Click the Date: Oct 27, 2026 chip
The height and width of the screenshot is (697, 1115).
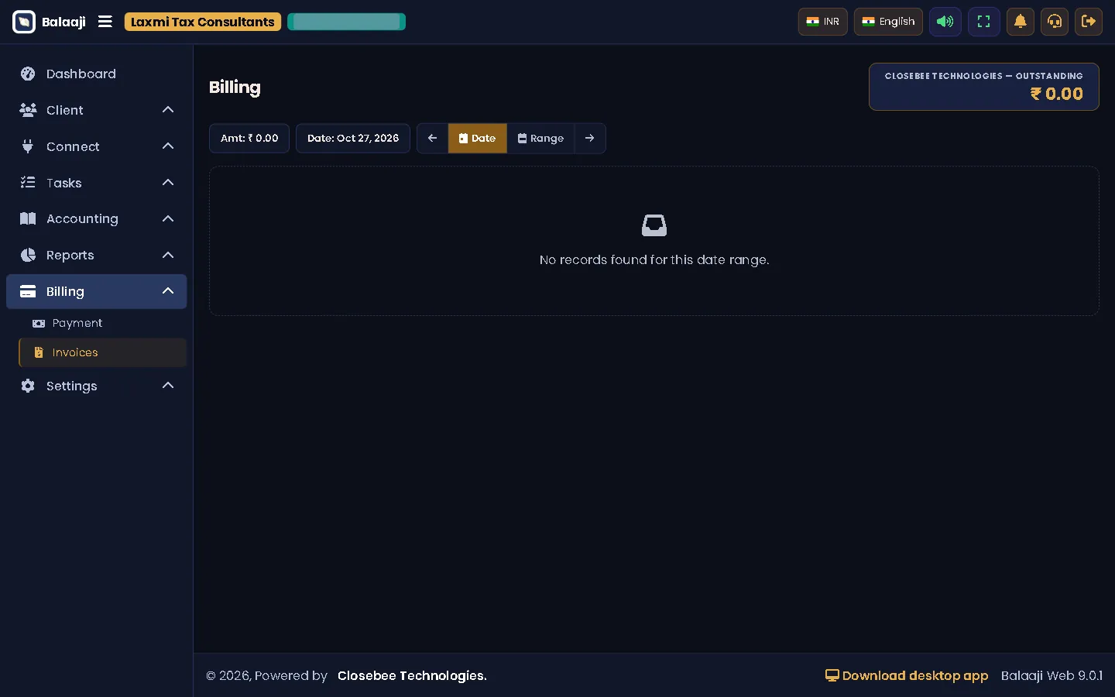coord(353,139)
